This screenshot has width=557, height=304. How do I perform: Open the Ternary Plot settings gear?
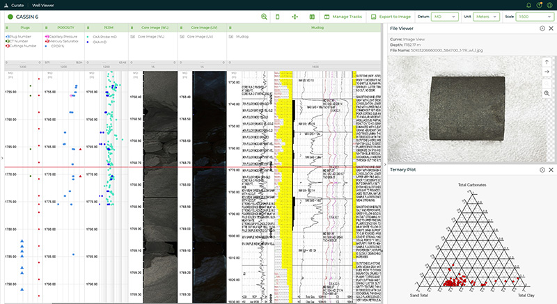click(x=542, y=170)
